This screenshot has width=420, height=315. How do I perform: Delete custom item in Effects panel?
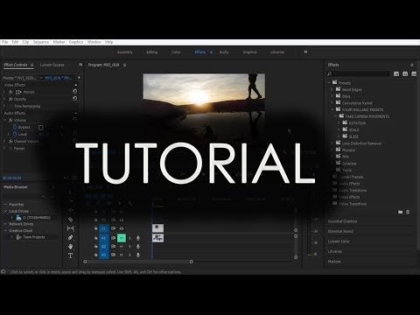pos(408,212)
